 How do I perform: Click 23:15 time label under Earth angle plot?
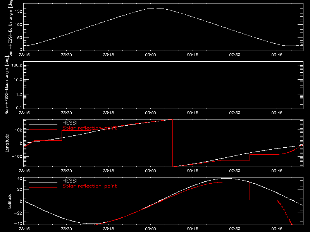tap(24, 55)
